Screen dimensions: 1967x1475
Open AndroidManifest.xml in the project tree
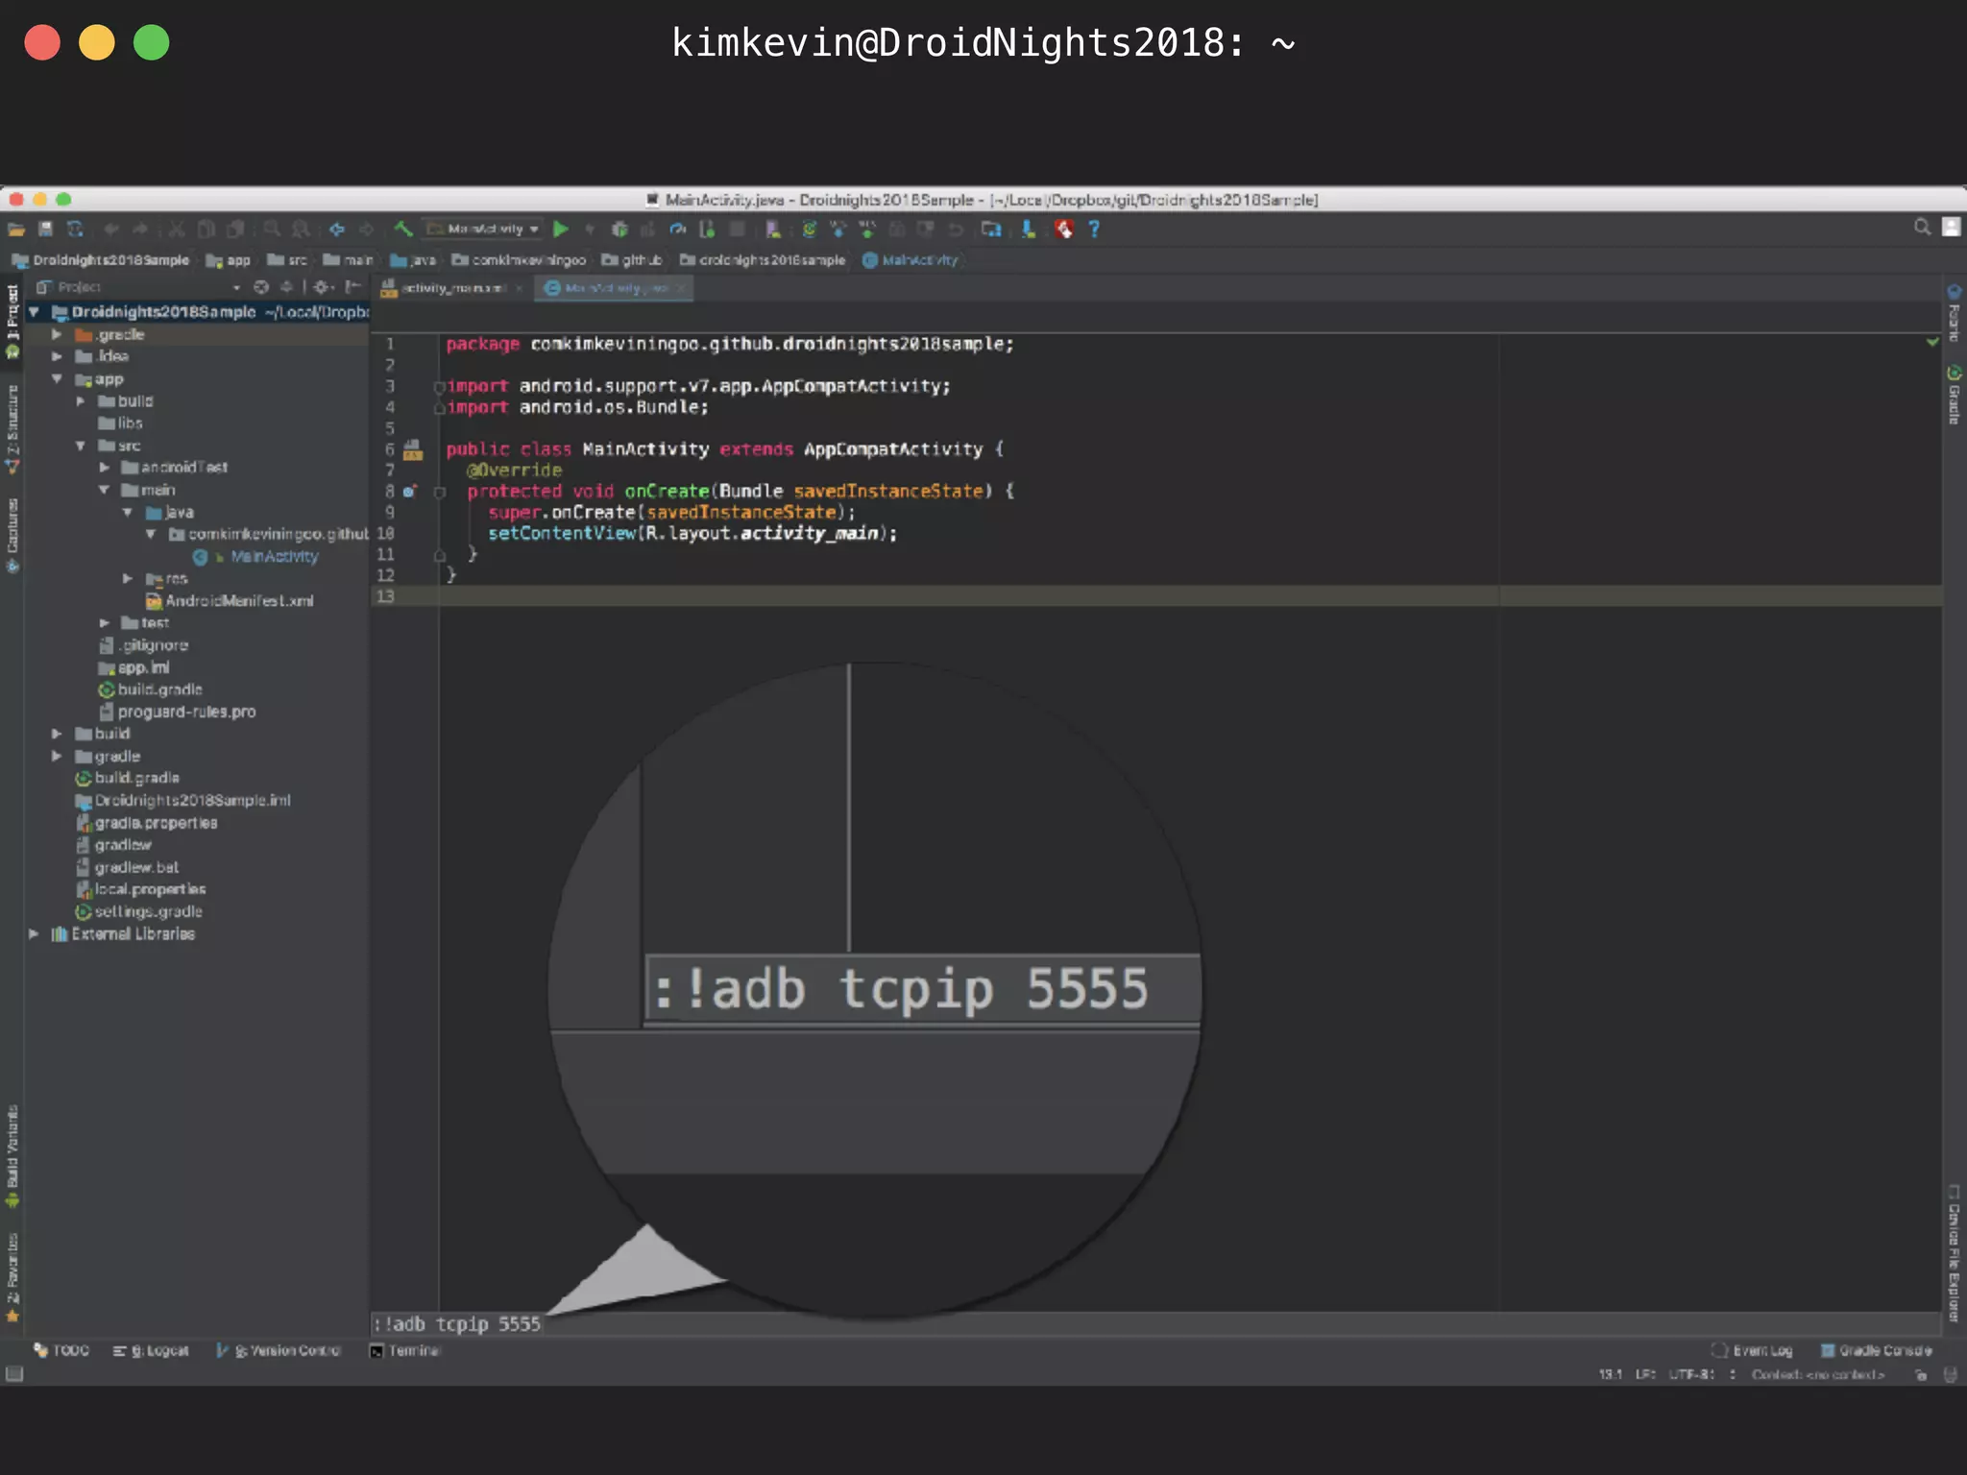pyautogui.click(x=238, y=601)
